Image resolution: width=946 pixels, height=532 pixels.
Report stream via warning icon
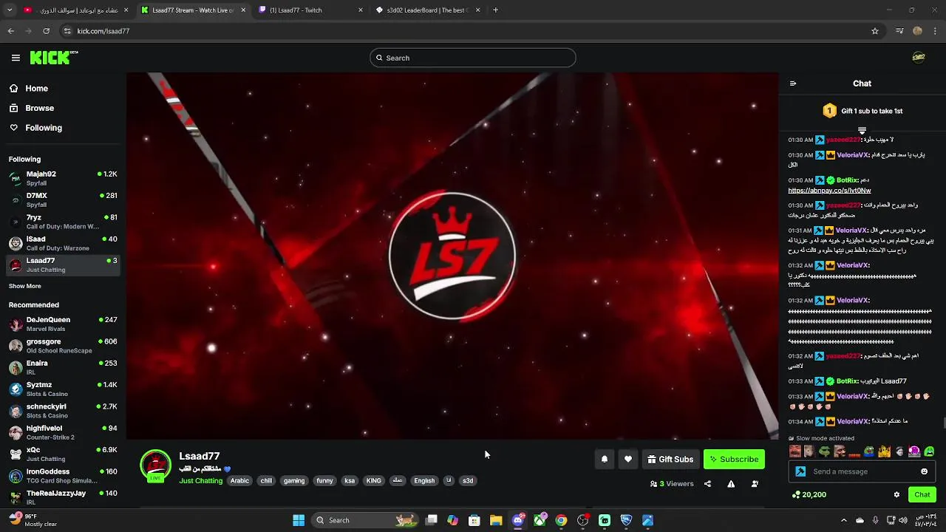coord(731,484)
